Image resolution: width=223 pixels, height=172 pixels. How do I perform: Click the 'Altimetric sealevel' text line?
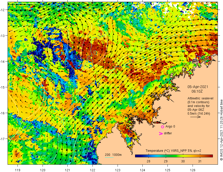click(200, 98)
